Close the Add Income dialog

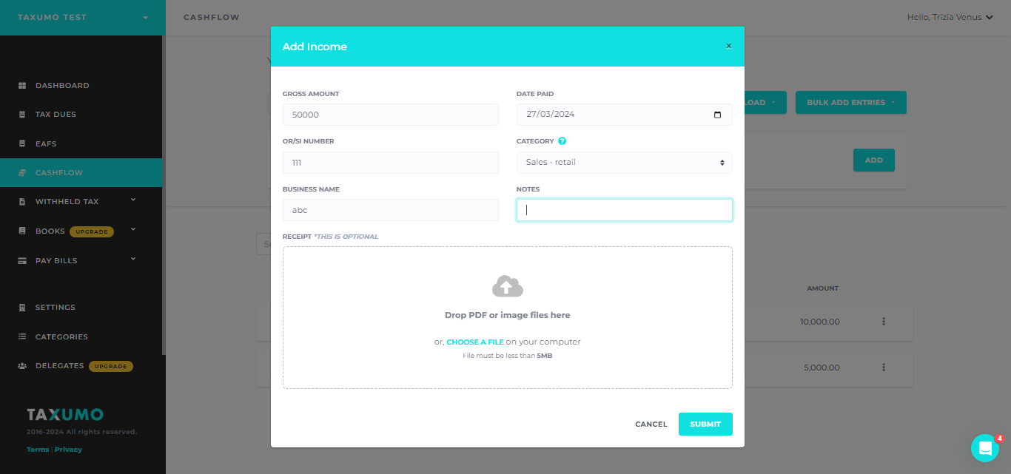[728, 46]
